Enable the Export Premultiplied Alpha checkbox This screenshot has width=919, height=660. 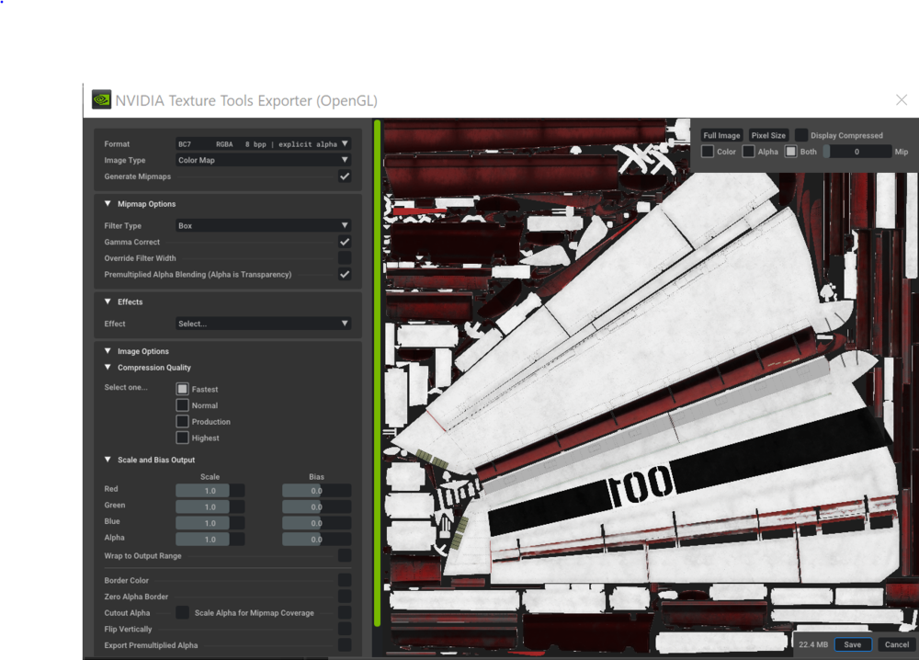(345, 644)
